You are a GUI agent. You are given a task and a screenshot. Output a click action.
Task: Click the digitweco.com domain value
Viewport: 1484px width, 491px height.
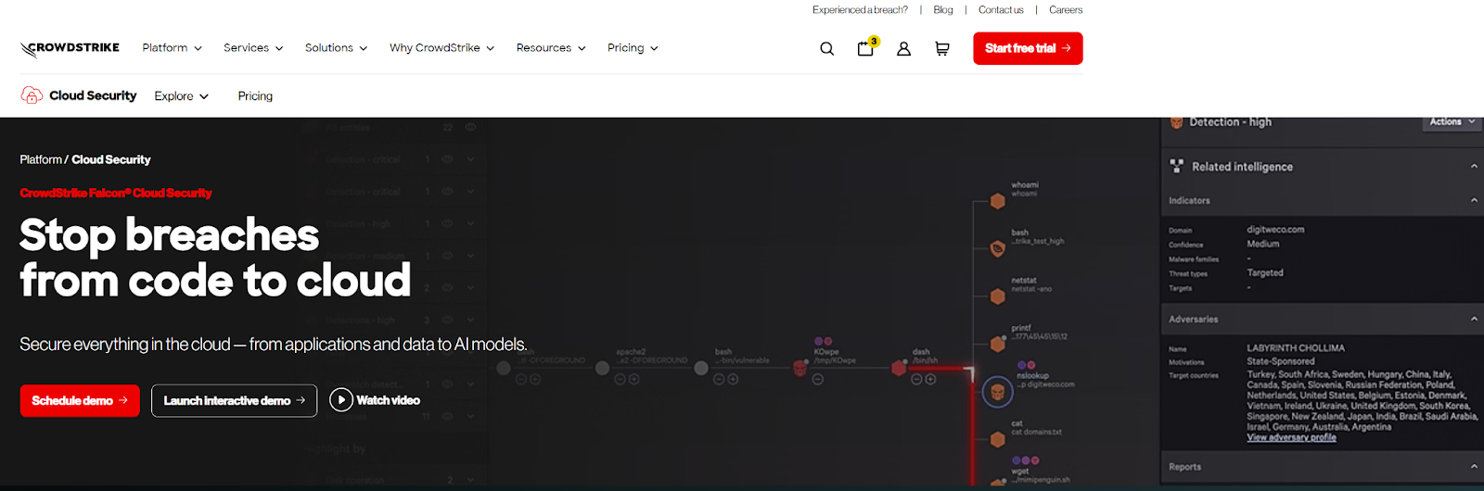tap(1275, 230)
